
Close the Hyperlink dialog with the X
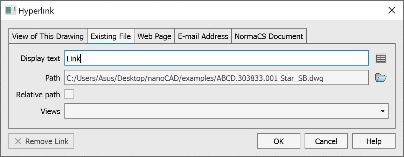click(392, 10)
